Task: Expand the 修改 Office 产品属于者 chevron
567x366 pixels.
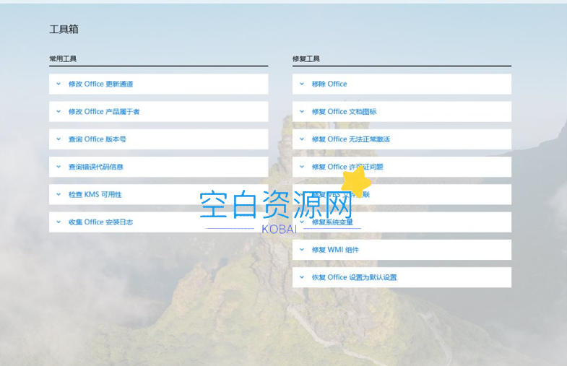Action: 59,112
